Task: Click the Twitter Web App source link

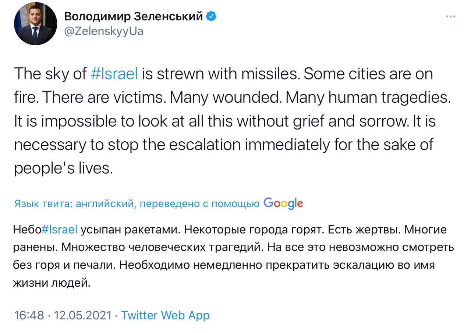Action: pos(165,315)
